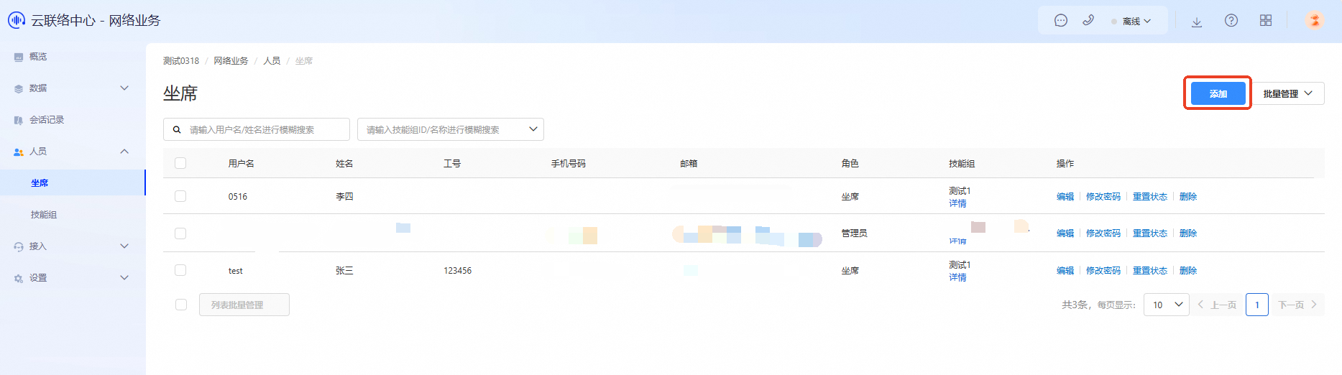1342x375 pixels.
Task: Click 删除 for user 0516
Action: tap(1188, 197)
